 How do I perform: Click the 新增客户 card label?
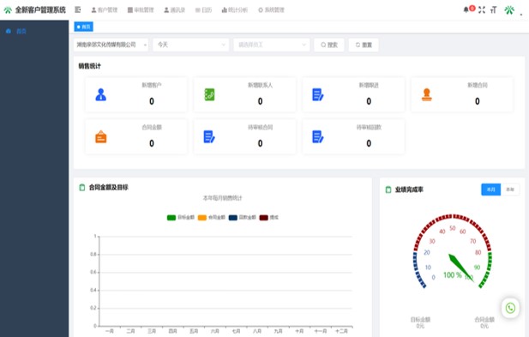coord(152,86)
